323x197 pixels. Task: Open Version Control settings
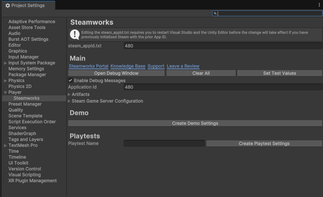point(25,169)
